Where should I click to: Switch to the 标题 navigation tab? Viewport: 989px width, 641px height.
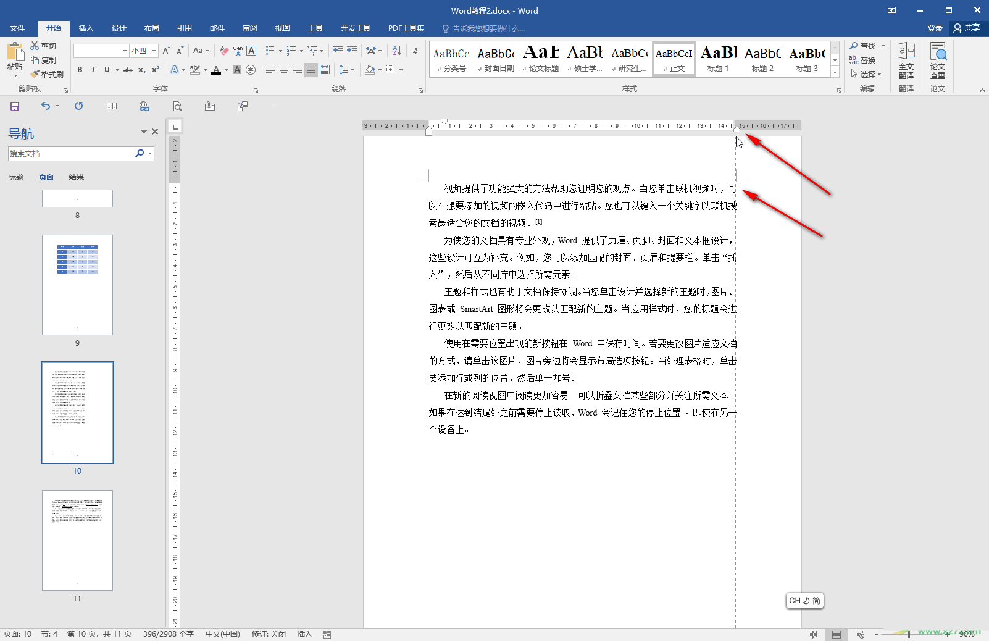16,177
